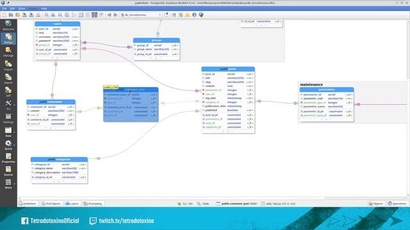Open the Help menu

point(44,8)
